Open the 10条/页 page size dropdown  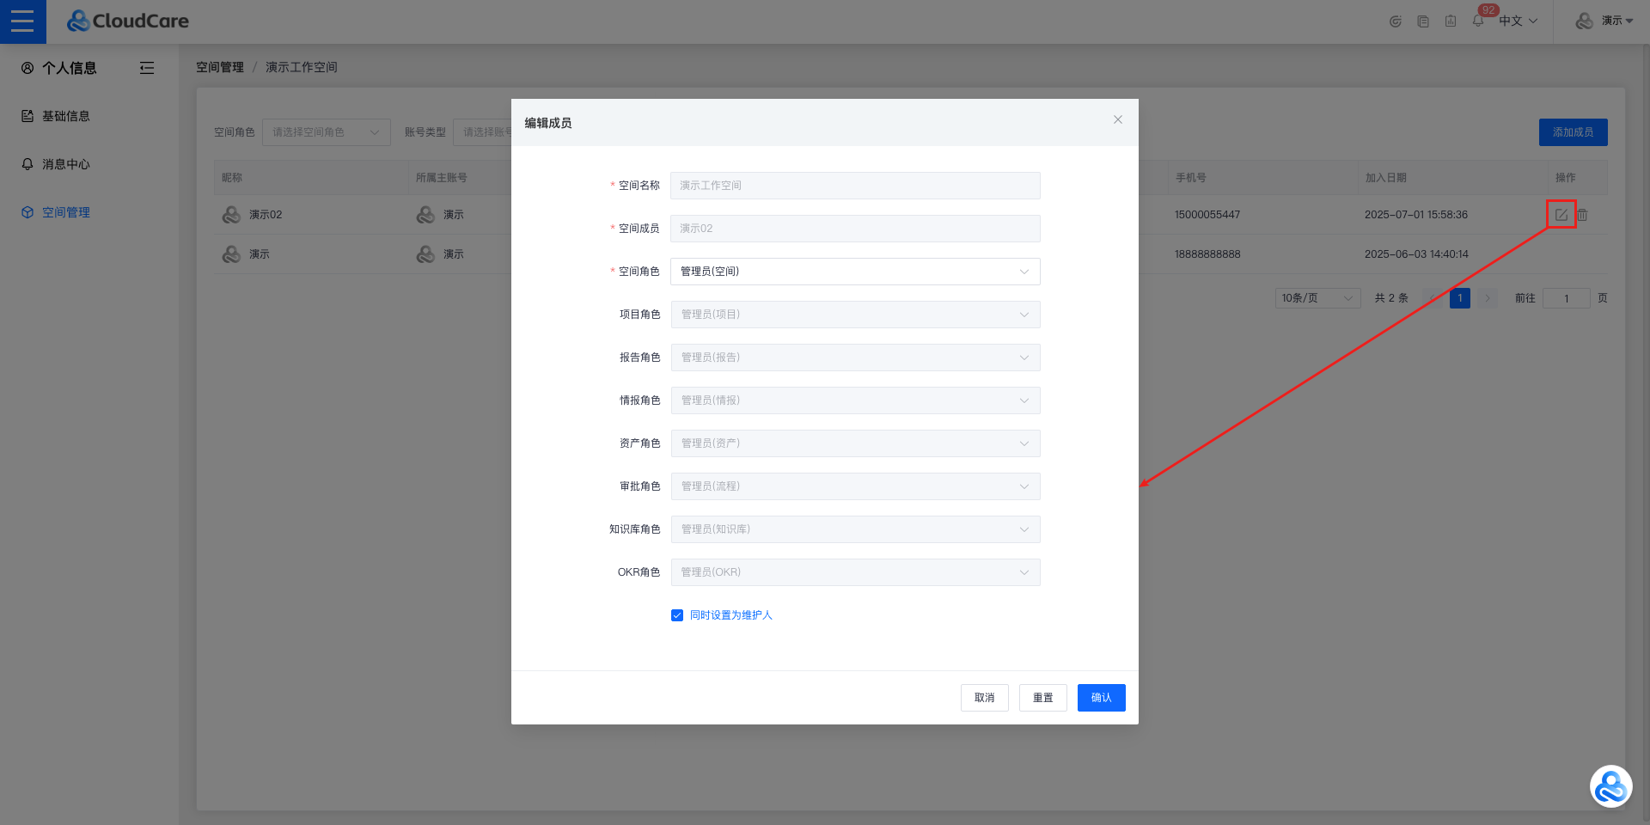point(1317,298)
